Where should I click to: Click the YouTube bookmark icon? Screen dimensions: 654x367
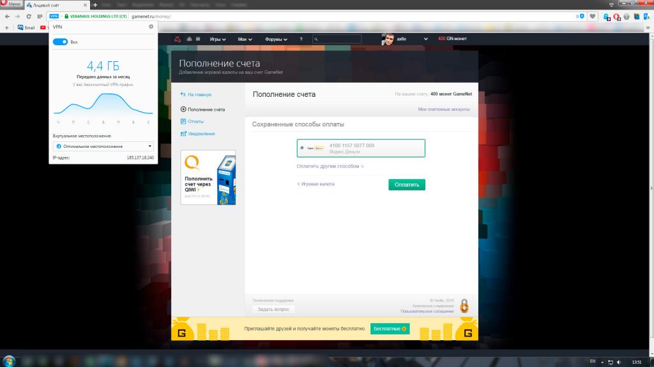43,27
